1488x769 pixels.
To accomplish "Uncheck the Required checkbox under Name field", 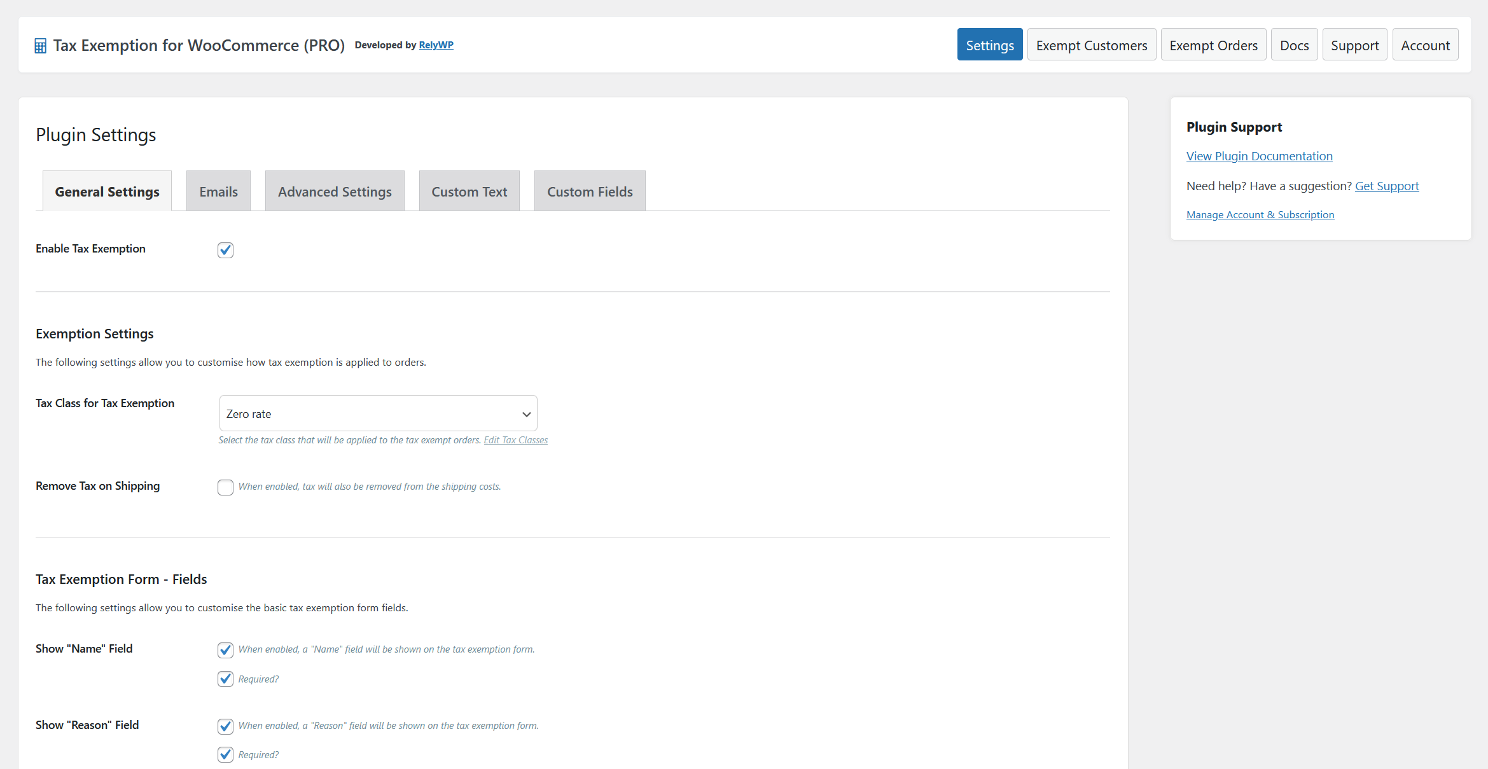I will [225, 679].
